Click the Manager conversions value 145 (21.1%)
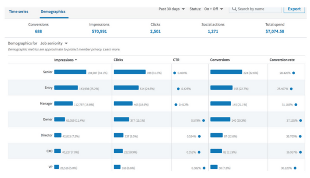The width and height of the screenshot is (310, 178). 239,105
